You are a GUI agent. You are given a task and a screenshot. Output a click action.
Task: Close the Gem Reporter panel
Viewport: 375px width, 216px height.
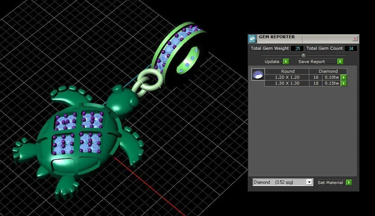coord(355,39)
